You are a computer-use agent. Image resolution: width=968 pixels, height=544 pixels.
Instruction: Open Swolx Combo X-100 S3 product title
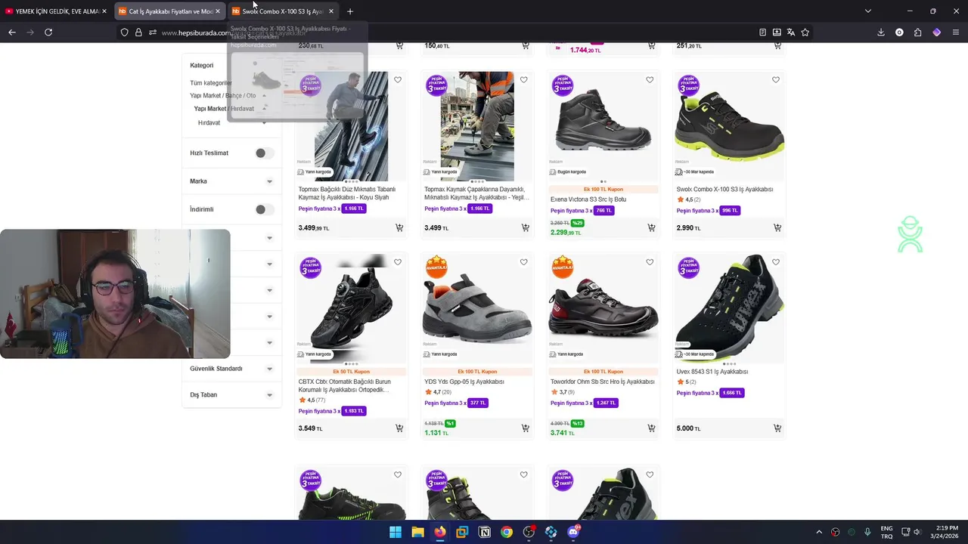[x=724, y=190]
